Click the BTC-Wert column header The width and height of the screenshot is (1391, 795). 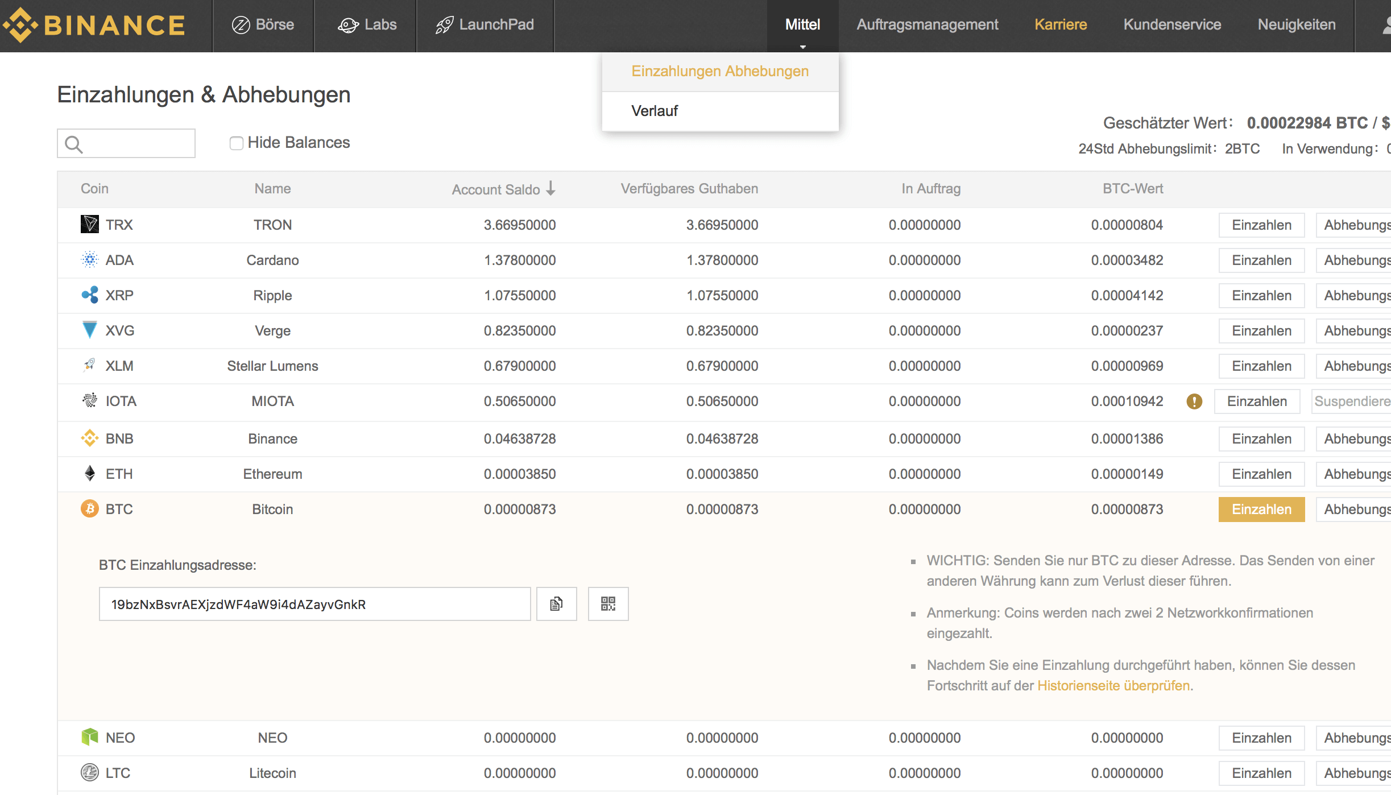click(1133, 189)
